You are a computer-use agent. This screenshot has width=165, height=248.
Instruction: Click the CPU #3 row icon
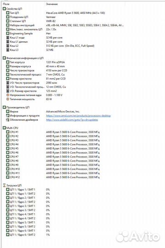(8, 140)
